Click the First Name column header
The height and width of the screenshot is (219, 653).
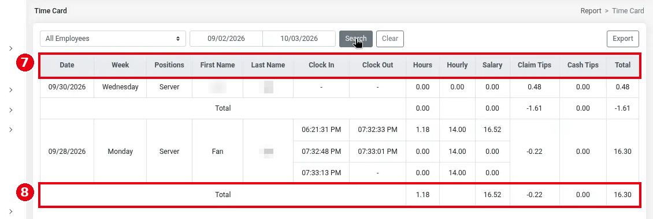coord(217,65)
